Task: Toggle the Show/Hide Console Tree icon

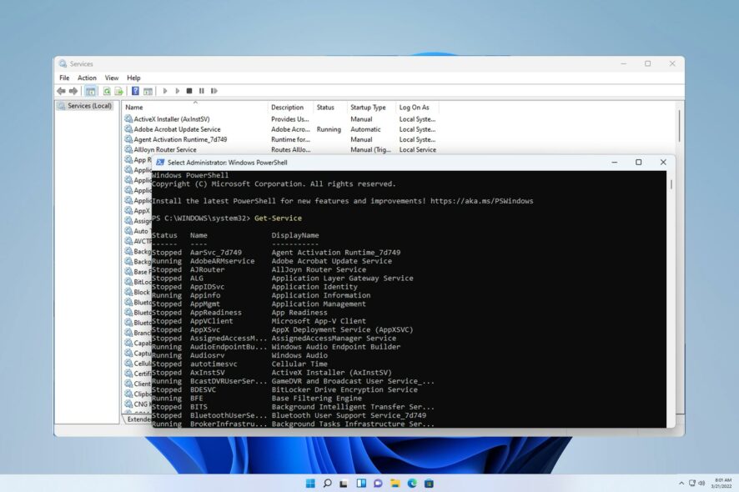Action: point(92,91)
